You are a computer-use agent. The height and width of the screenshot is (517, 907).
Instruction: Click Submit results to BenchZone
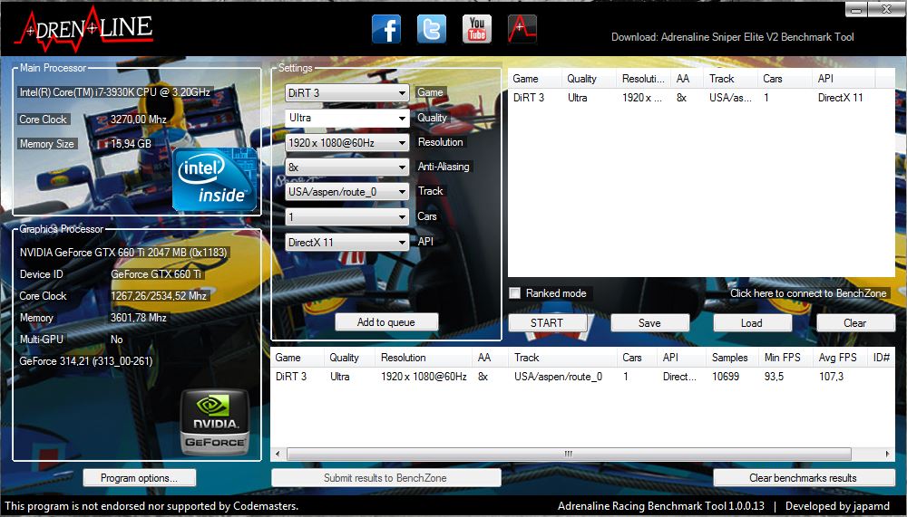385,478
